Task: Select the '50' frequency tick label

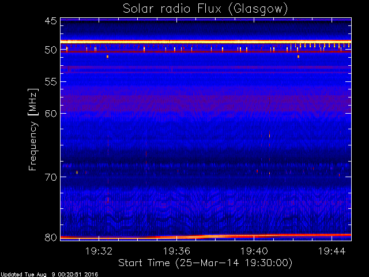Action: click(x=51, y=50)
